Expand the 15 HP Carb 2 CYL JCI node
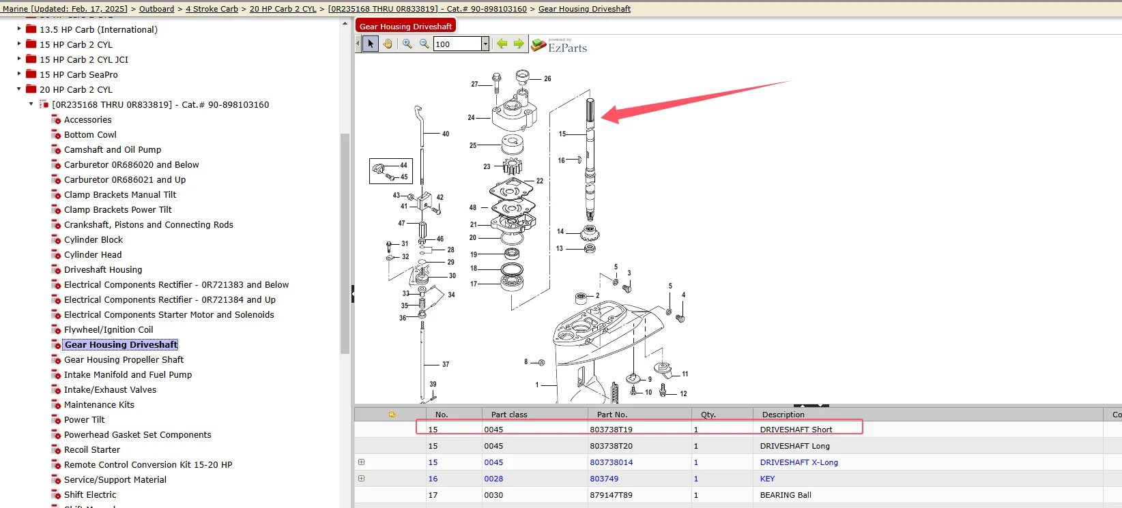This screenshot has height=508, width=1122. [x=19, y=59]
